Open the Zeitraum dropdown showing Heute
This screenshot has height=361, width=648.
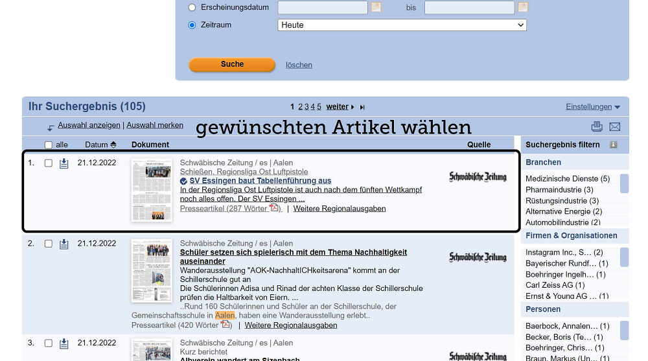[x=402, y=25]
